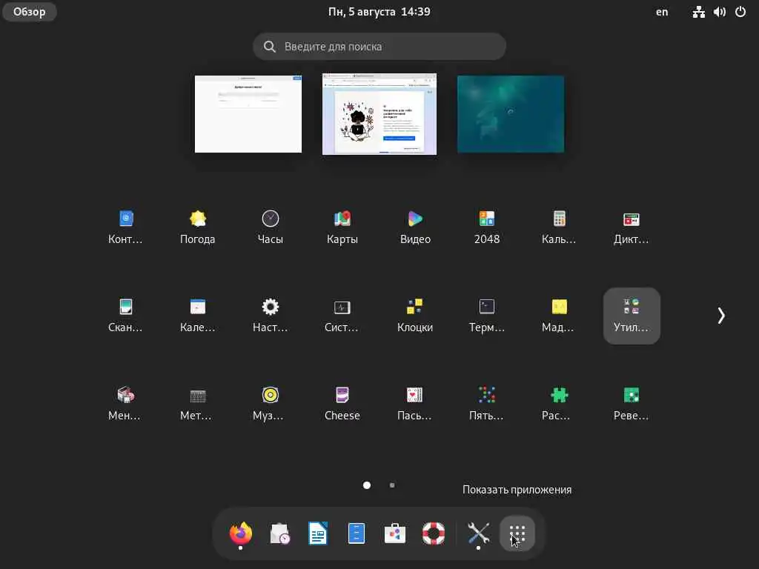Open the Maps app Карты
This screenshot has height=569, width=759.
click(x=342, y=227)
